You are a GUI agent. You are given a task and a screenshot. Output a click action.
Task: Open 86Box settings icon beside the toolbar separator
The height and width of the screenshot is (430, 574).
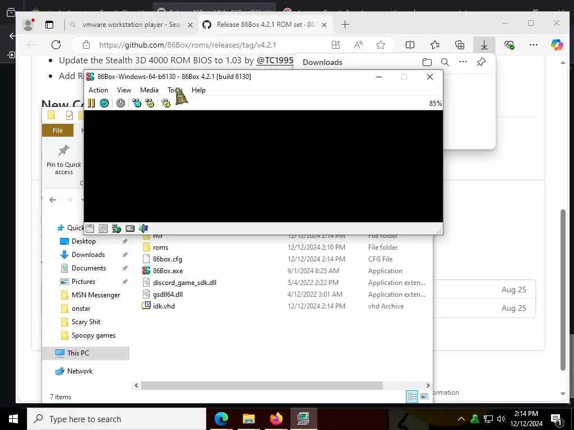pos(166,103)
